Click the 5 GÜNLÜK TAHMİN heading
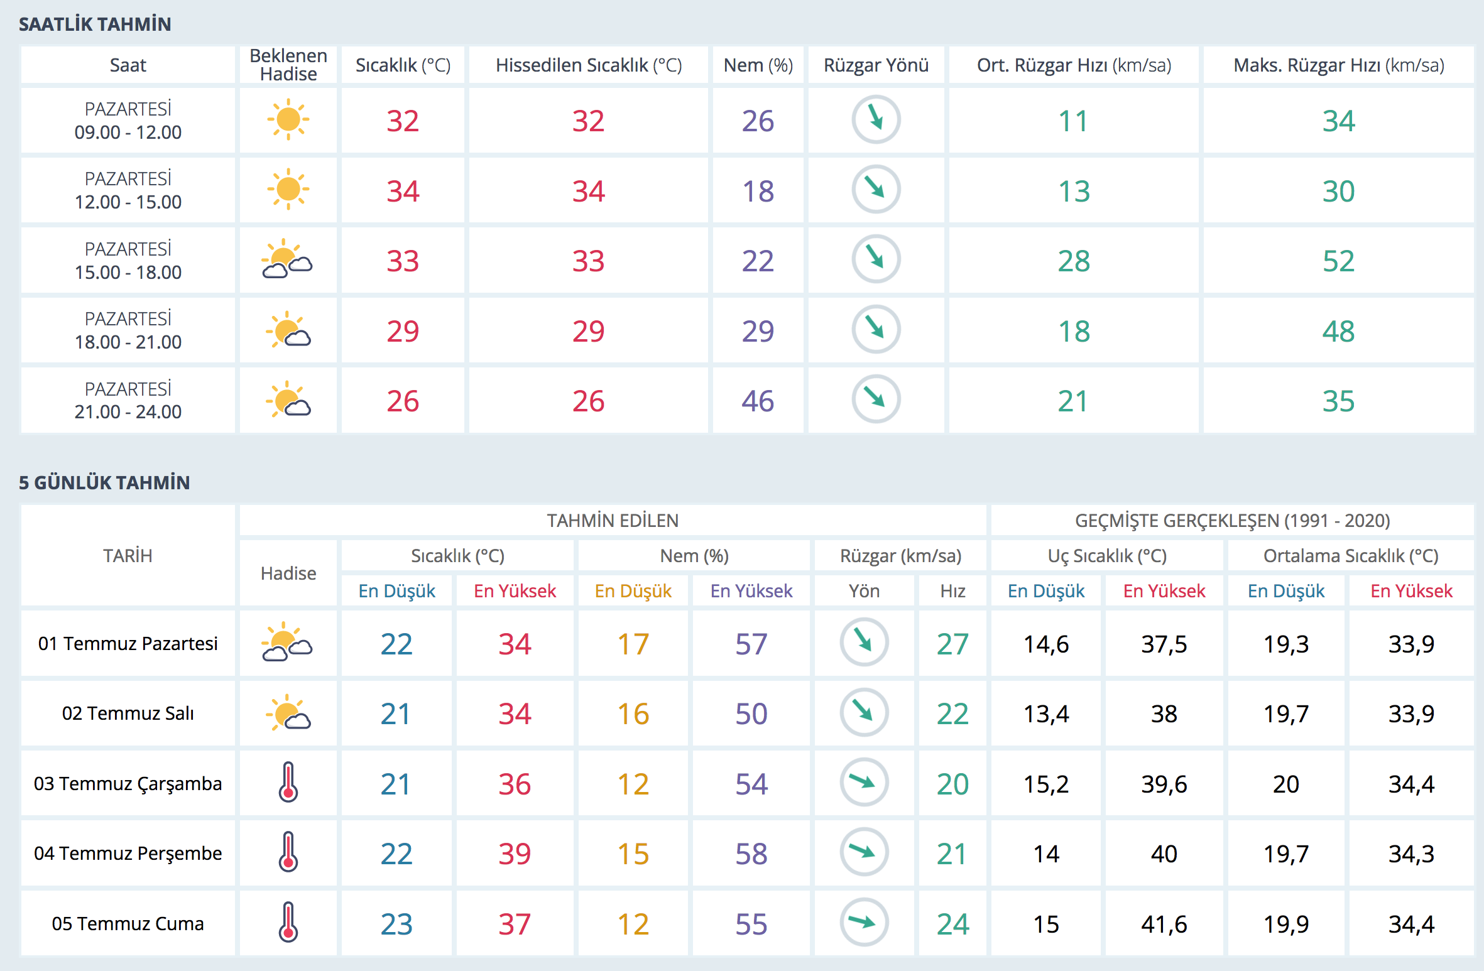The image size is (1484, 971). pos(104,482)
